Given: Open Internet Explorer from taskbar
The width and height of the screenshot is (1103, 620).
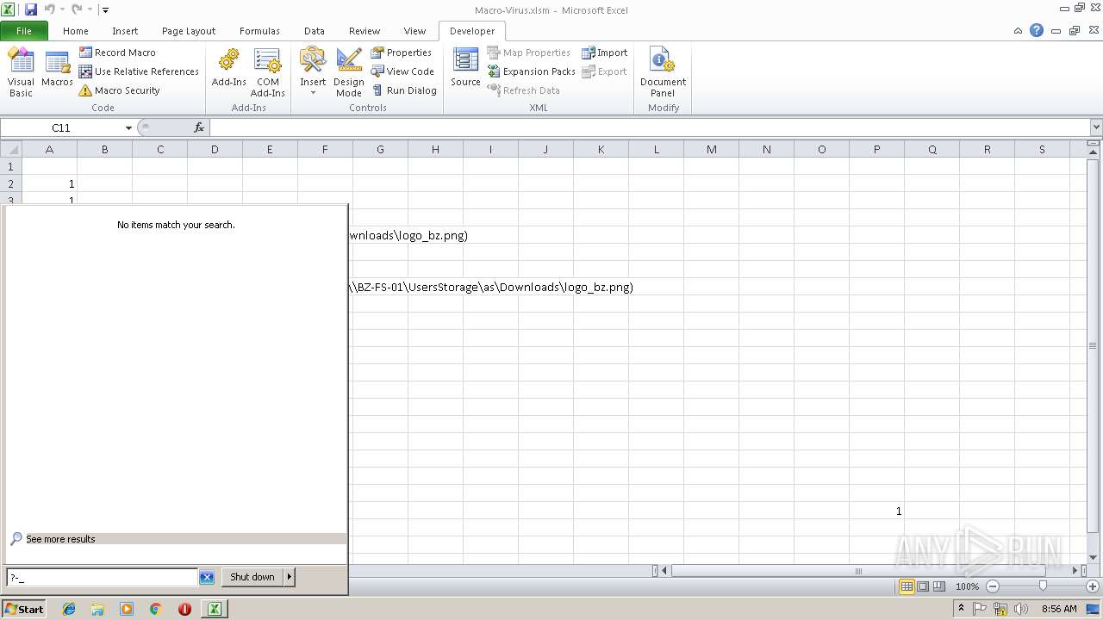Looking at the screenshot, I should coord(69,609).
